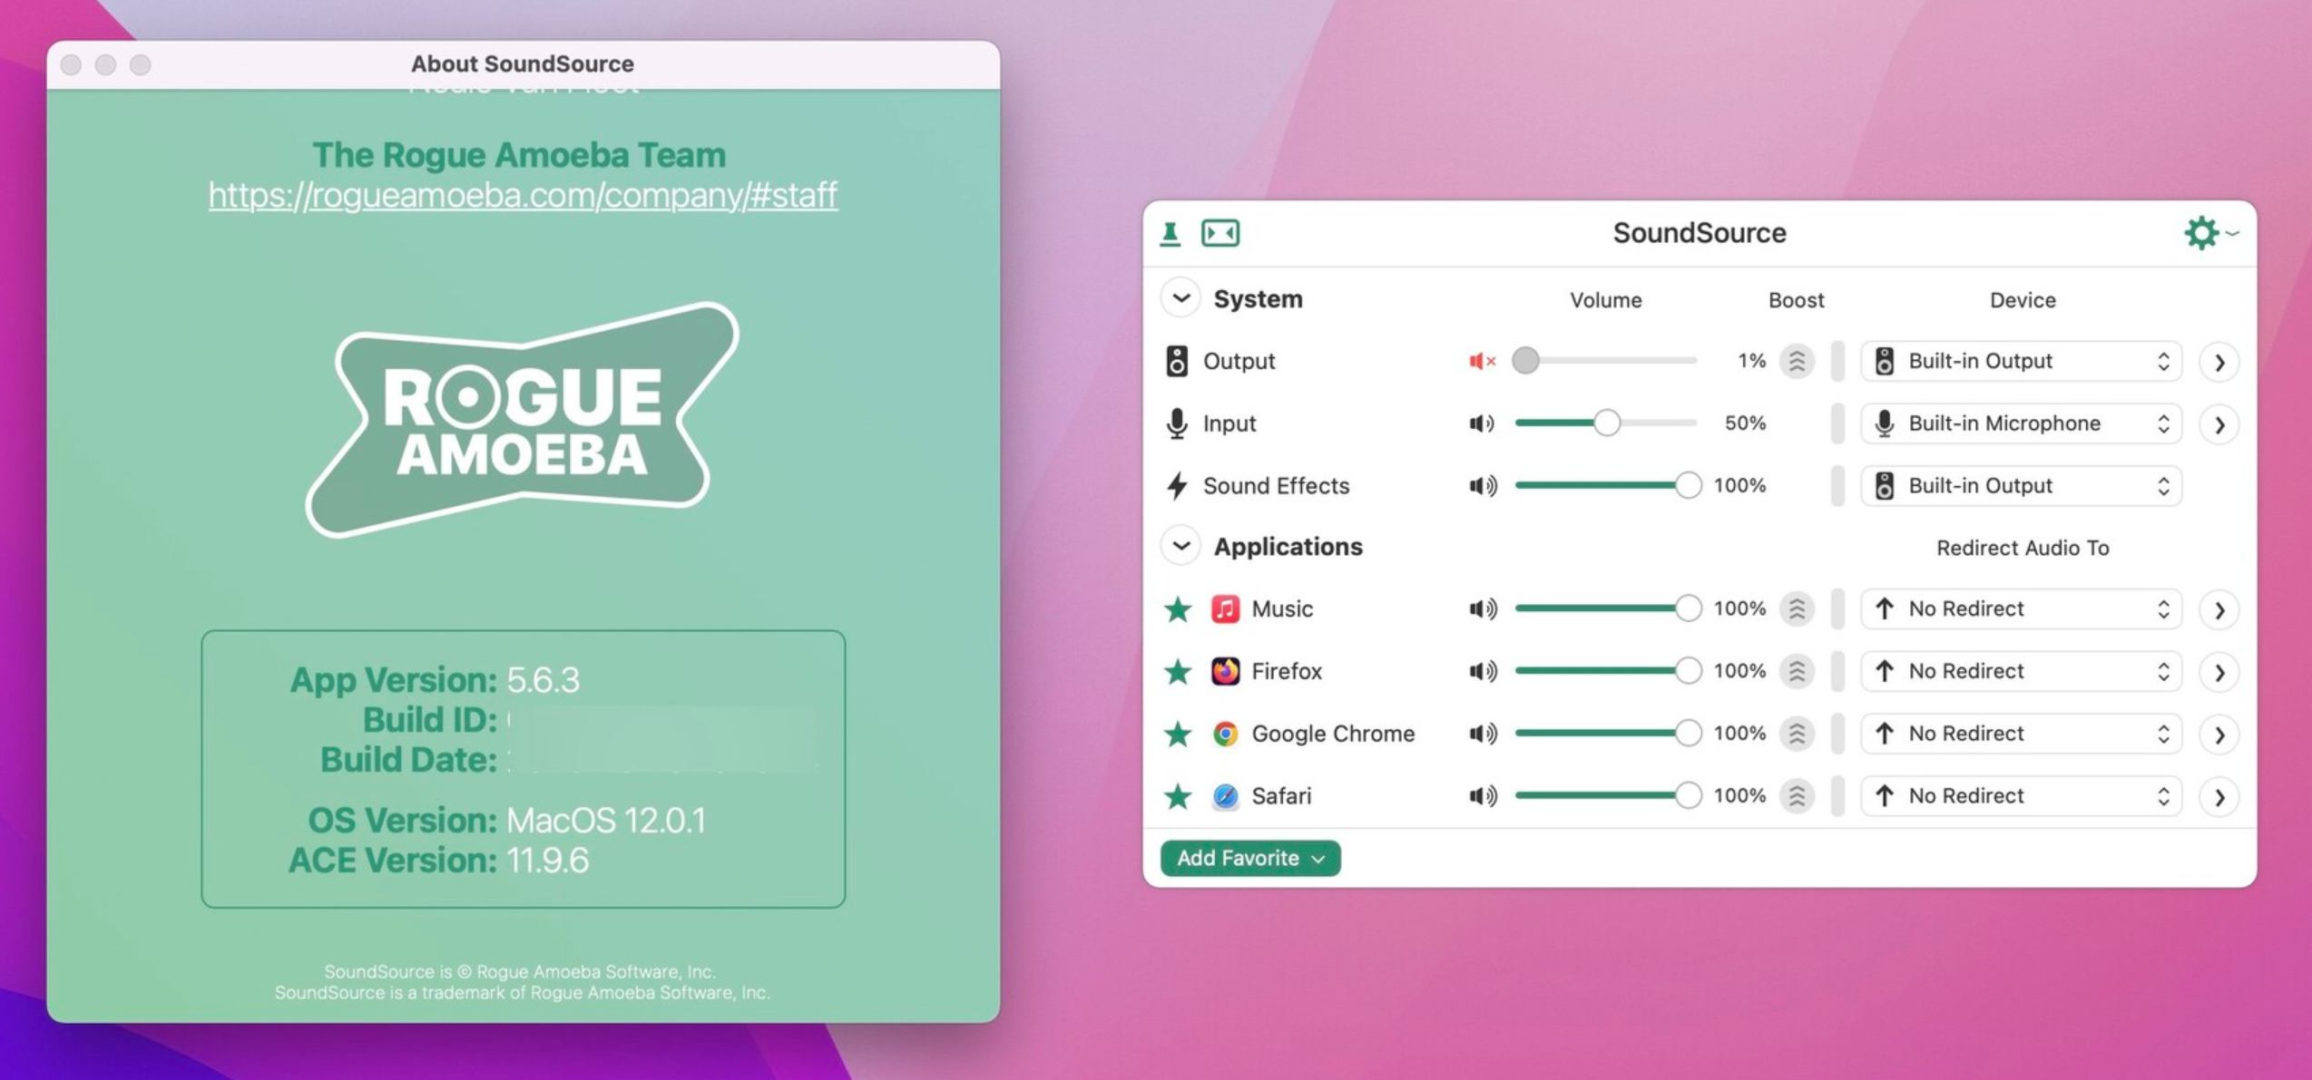Open Sound Effects device dropdown

click(2022, 486)
